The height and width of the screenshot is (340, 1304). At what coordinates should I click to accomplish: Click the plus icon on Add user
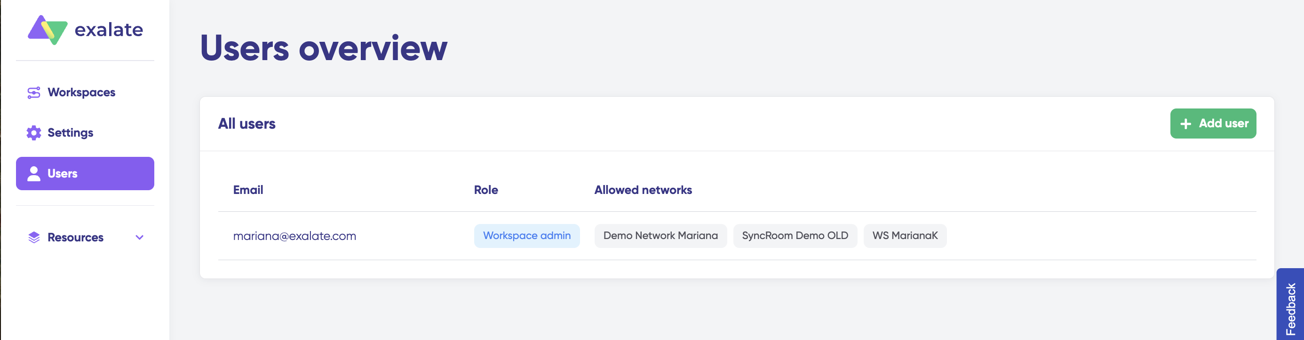[x=1185, y=124]
